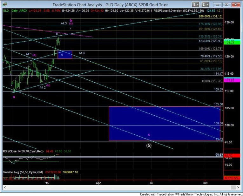Click the '15 year label on time axis
Image resolution: width=243 pixels, height=196 pixels.
[x=47, y=183]
